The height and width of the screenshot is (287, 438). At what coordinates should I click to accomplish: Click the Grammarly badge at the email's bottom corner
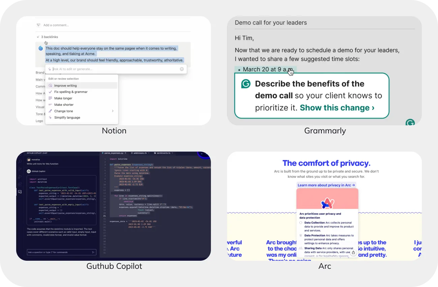(410, 123)
